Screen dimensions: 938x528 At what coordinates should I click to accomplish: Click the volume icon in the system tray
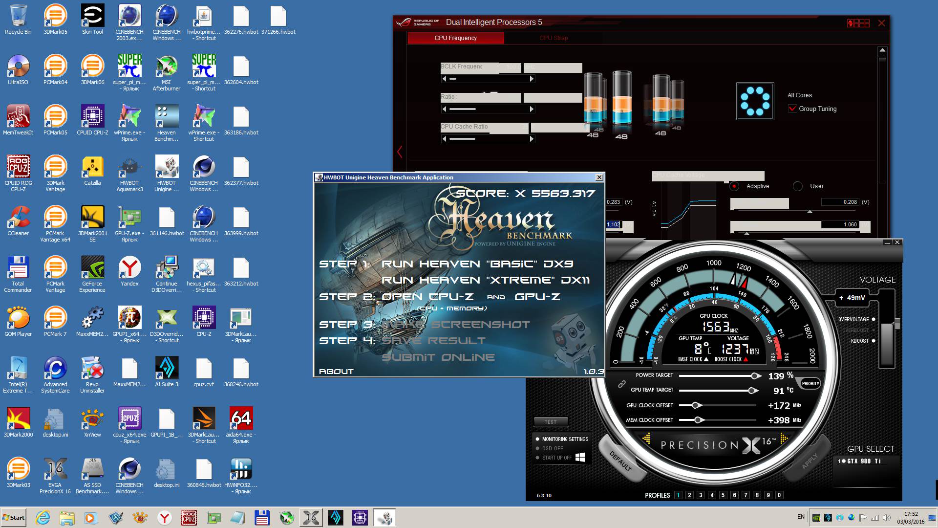point(887,518)
